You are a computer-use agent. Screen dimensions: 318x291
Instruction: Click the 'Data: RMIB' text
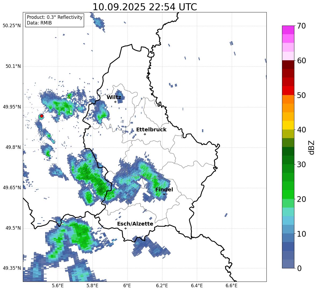click(x=39, y=23)
